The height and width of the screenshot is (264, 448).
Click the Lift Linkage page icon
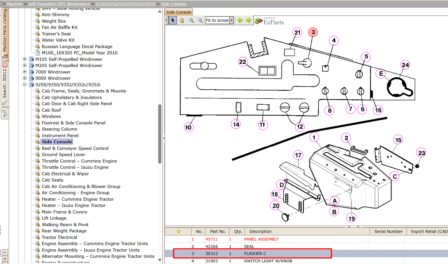coord(38,218)
